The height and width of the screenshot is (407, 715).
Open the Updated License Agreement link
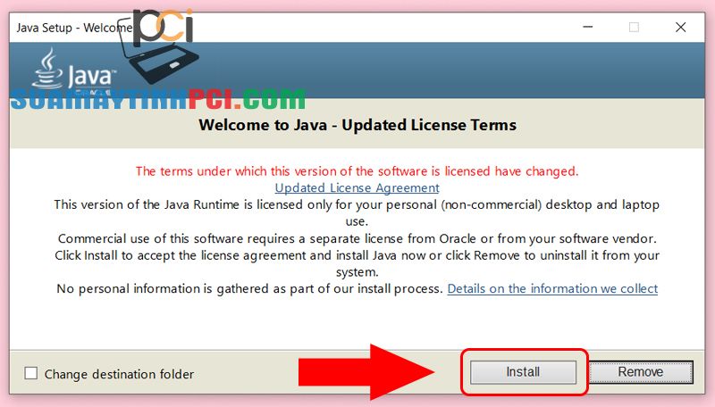click(x=357, y=187)
